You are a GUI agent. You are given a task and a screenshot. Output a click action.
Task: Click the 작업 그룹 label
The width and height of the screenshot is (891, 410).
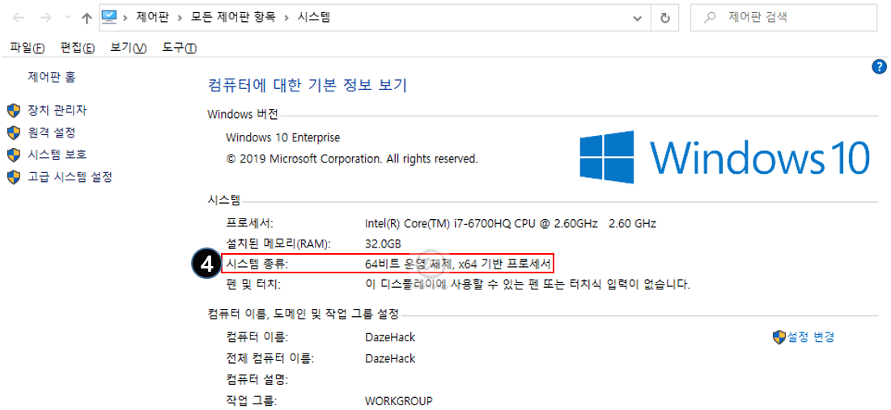click(x=251, y=401)
